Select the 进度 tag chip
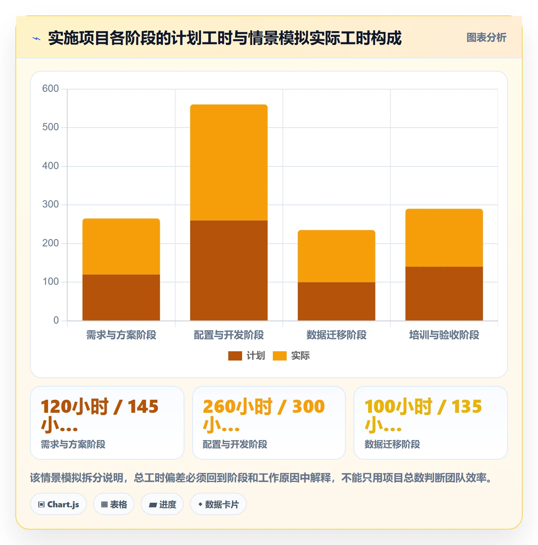 162,504
